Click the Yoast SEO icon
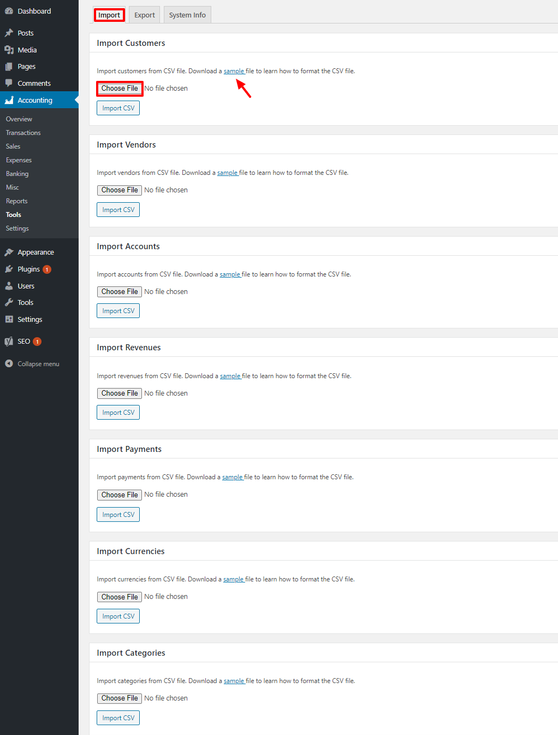 tap(9, 342)
